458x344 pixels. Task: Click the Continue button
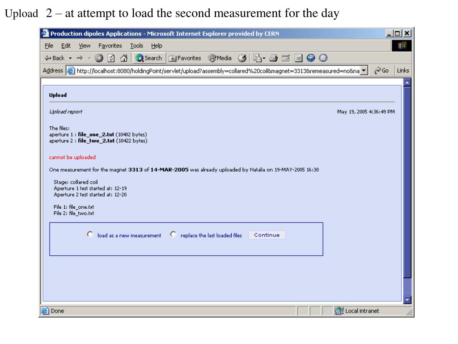click(x=267, y=235)
